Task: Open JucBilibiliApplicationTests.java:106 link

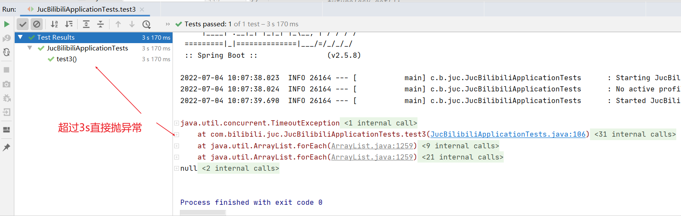Action: click(508, 135)
